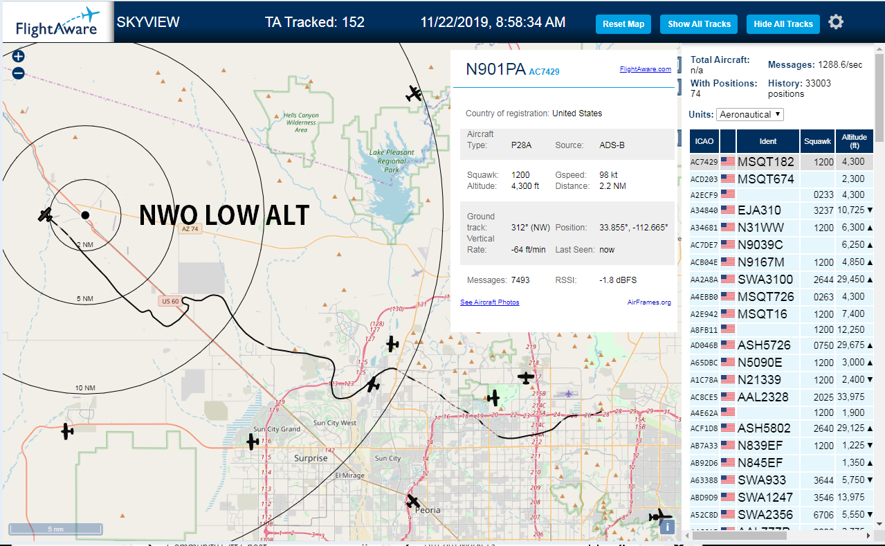Click the US flag in the MSQT674 row
This screenshot has height=546, width=885.
click(x=728, y=179)
